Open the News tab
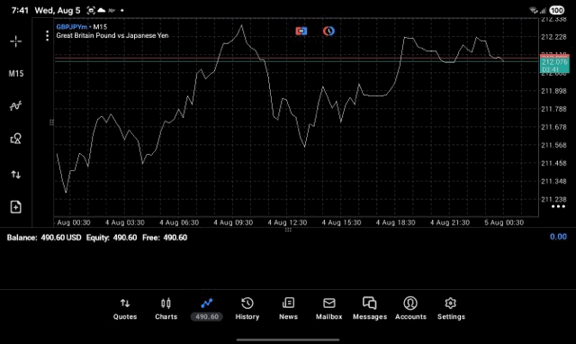The height and width of the screenshot is (344, 576). click(288, 309)
